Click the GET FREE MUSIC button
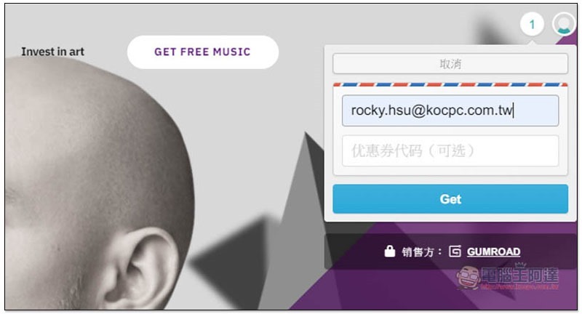This screenshot has width=582, height=314. click(203, 52)
